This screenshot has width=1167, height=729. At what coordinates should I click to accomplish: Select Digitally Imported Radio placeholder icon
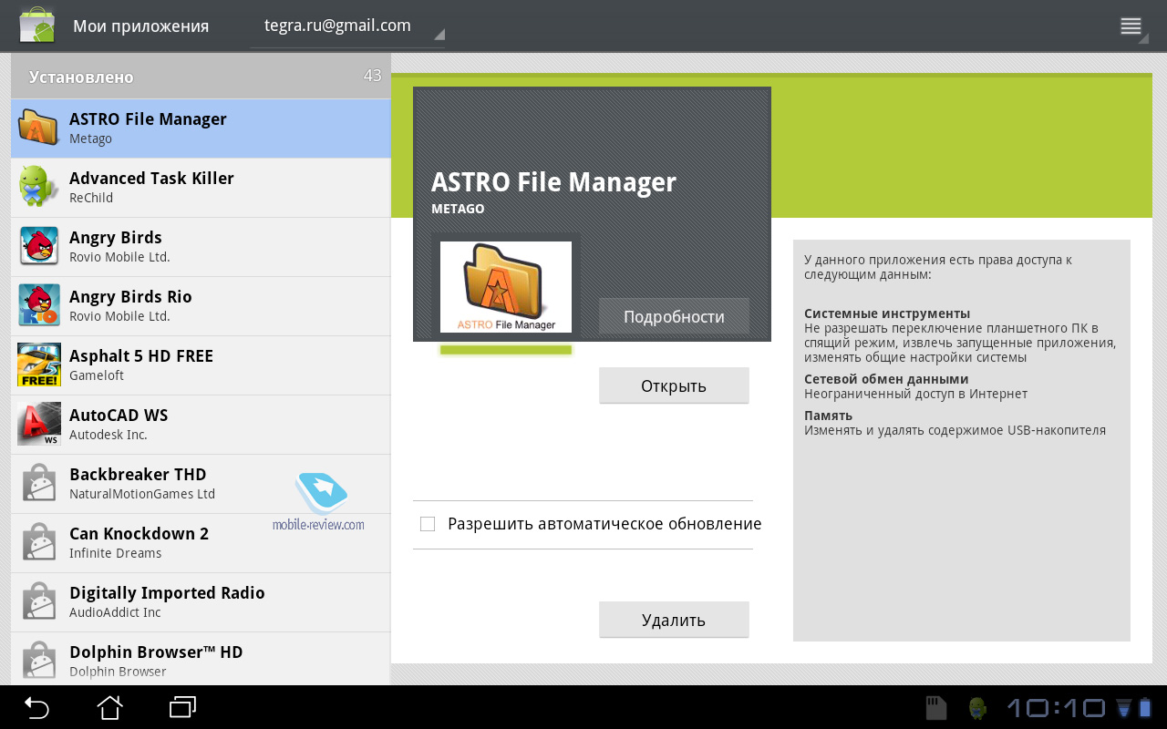pyautogui.click(x=39, y=602)
